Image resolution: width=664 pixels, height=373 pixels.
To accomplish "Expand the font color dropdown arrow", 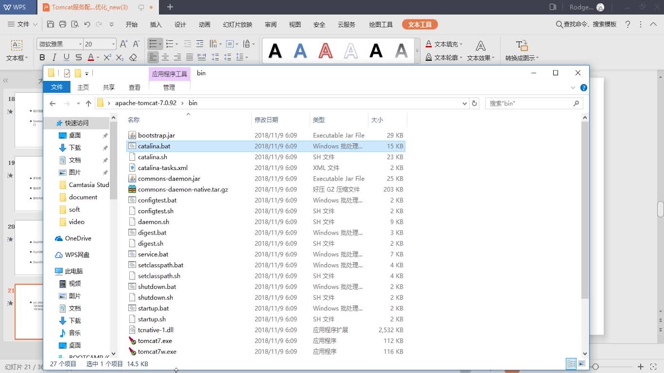I will point(98,57).
